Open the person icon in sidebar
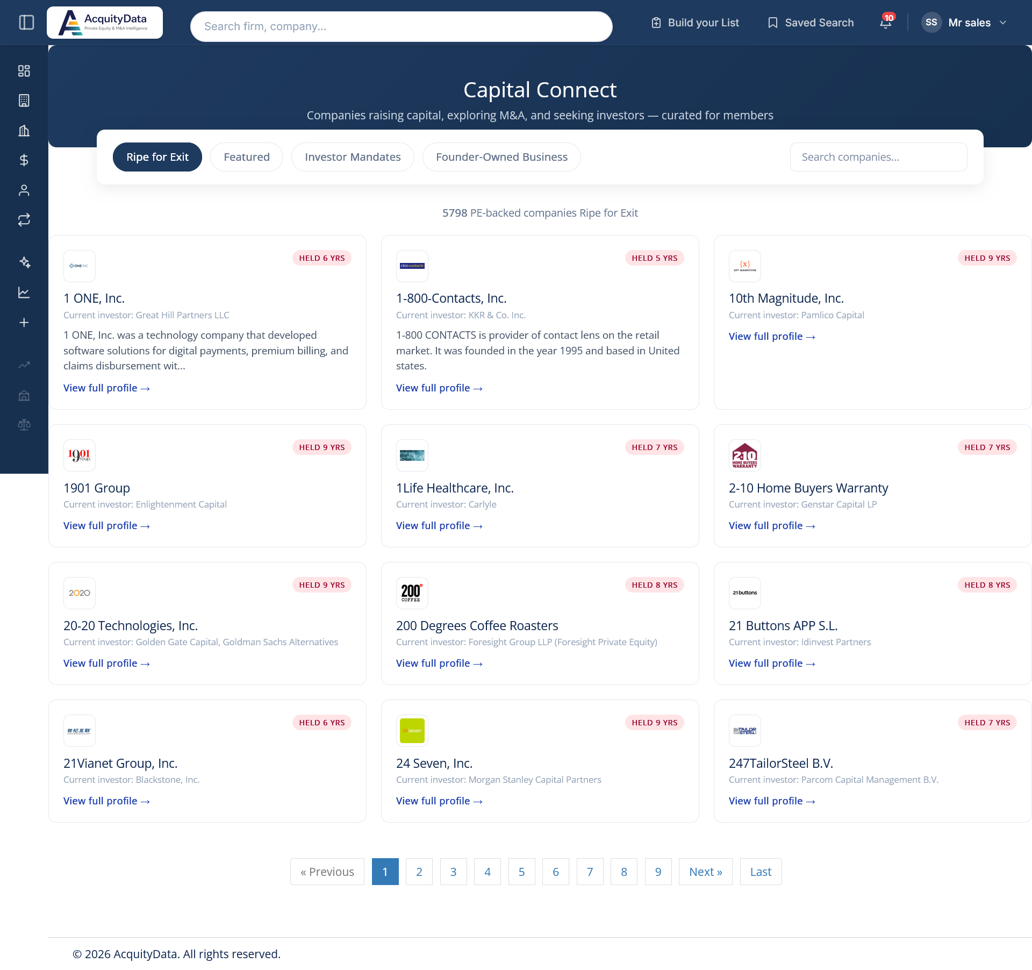 coord(24,190)
